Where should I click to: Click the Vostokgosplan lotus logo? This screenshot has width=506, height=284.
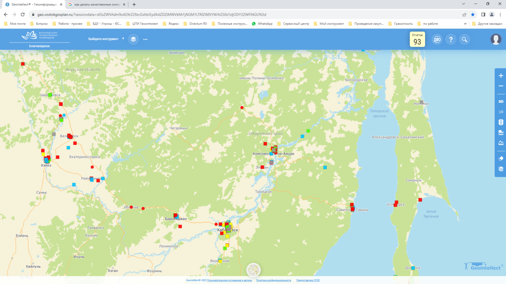point(39,36)
